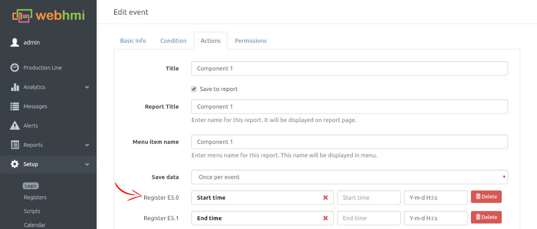Edit the End time date format field

point(436,218)
